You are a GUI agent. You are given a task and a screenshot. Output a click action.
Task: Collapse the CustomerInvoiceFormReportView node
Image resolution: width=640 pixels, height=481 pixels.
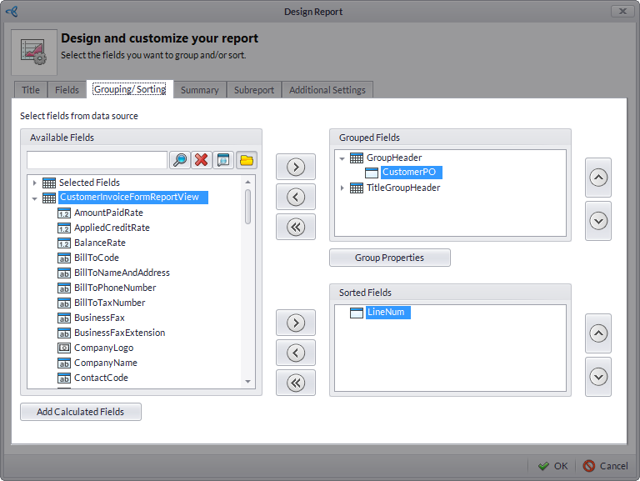coord(34,198)
